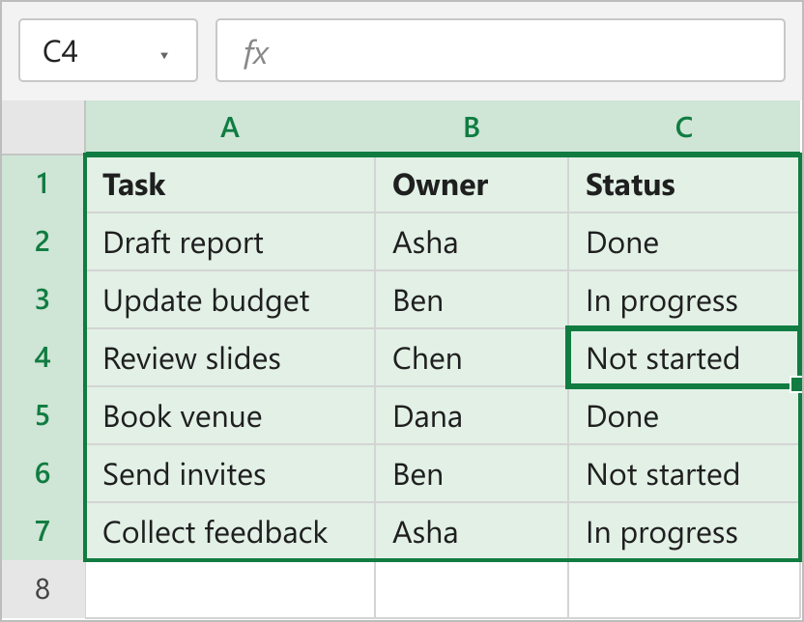
Task: Select the Done cell in row 2
Action: 683,241
